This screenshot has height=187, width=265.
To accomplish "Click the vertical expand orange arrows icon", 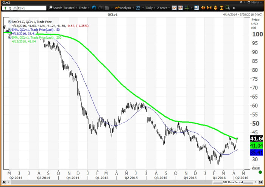I will (215, 8).
